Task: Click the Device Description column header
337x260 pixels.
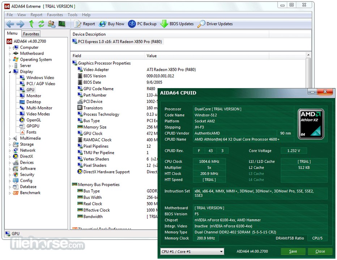Action: [170, 34]
